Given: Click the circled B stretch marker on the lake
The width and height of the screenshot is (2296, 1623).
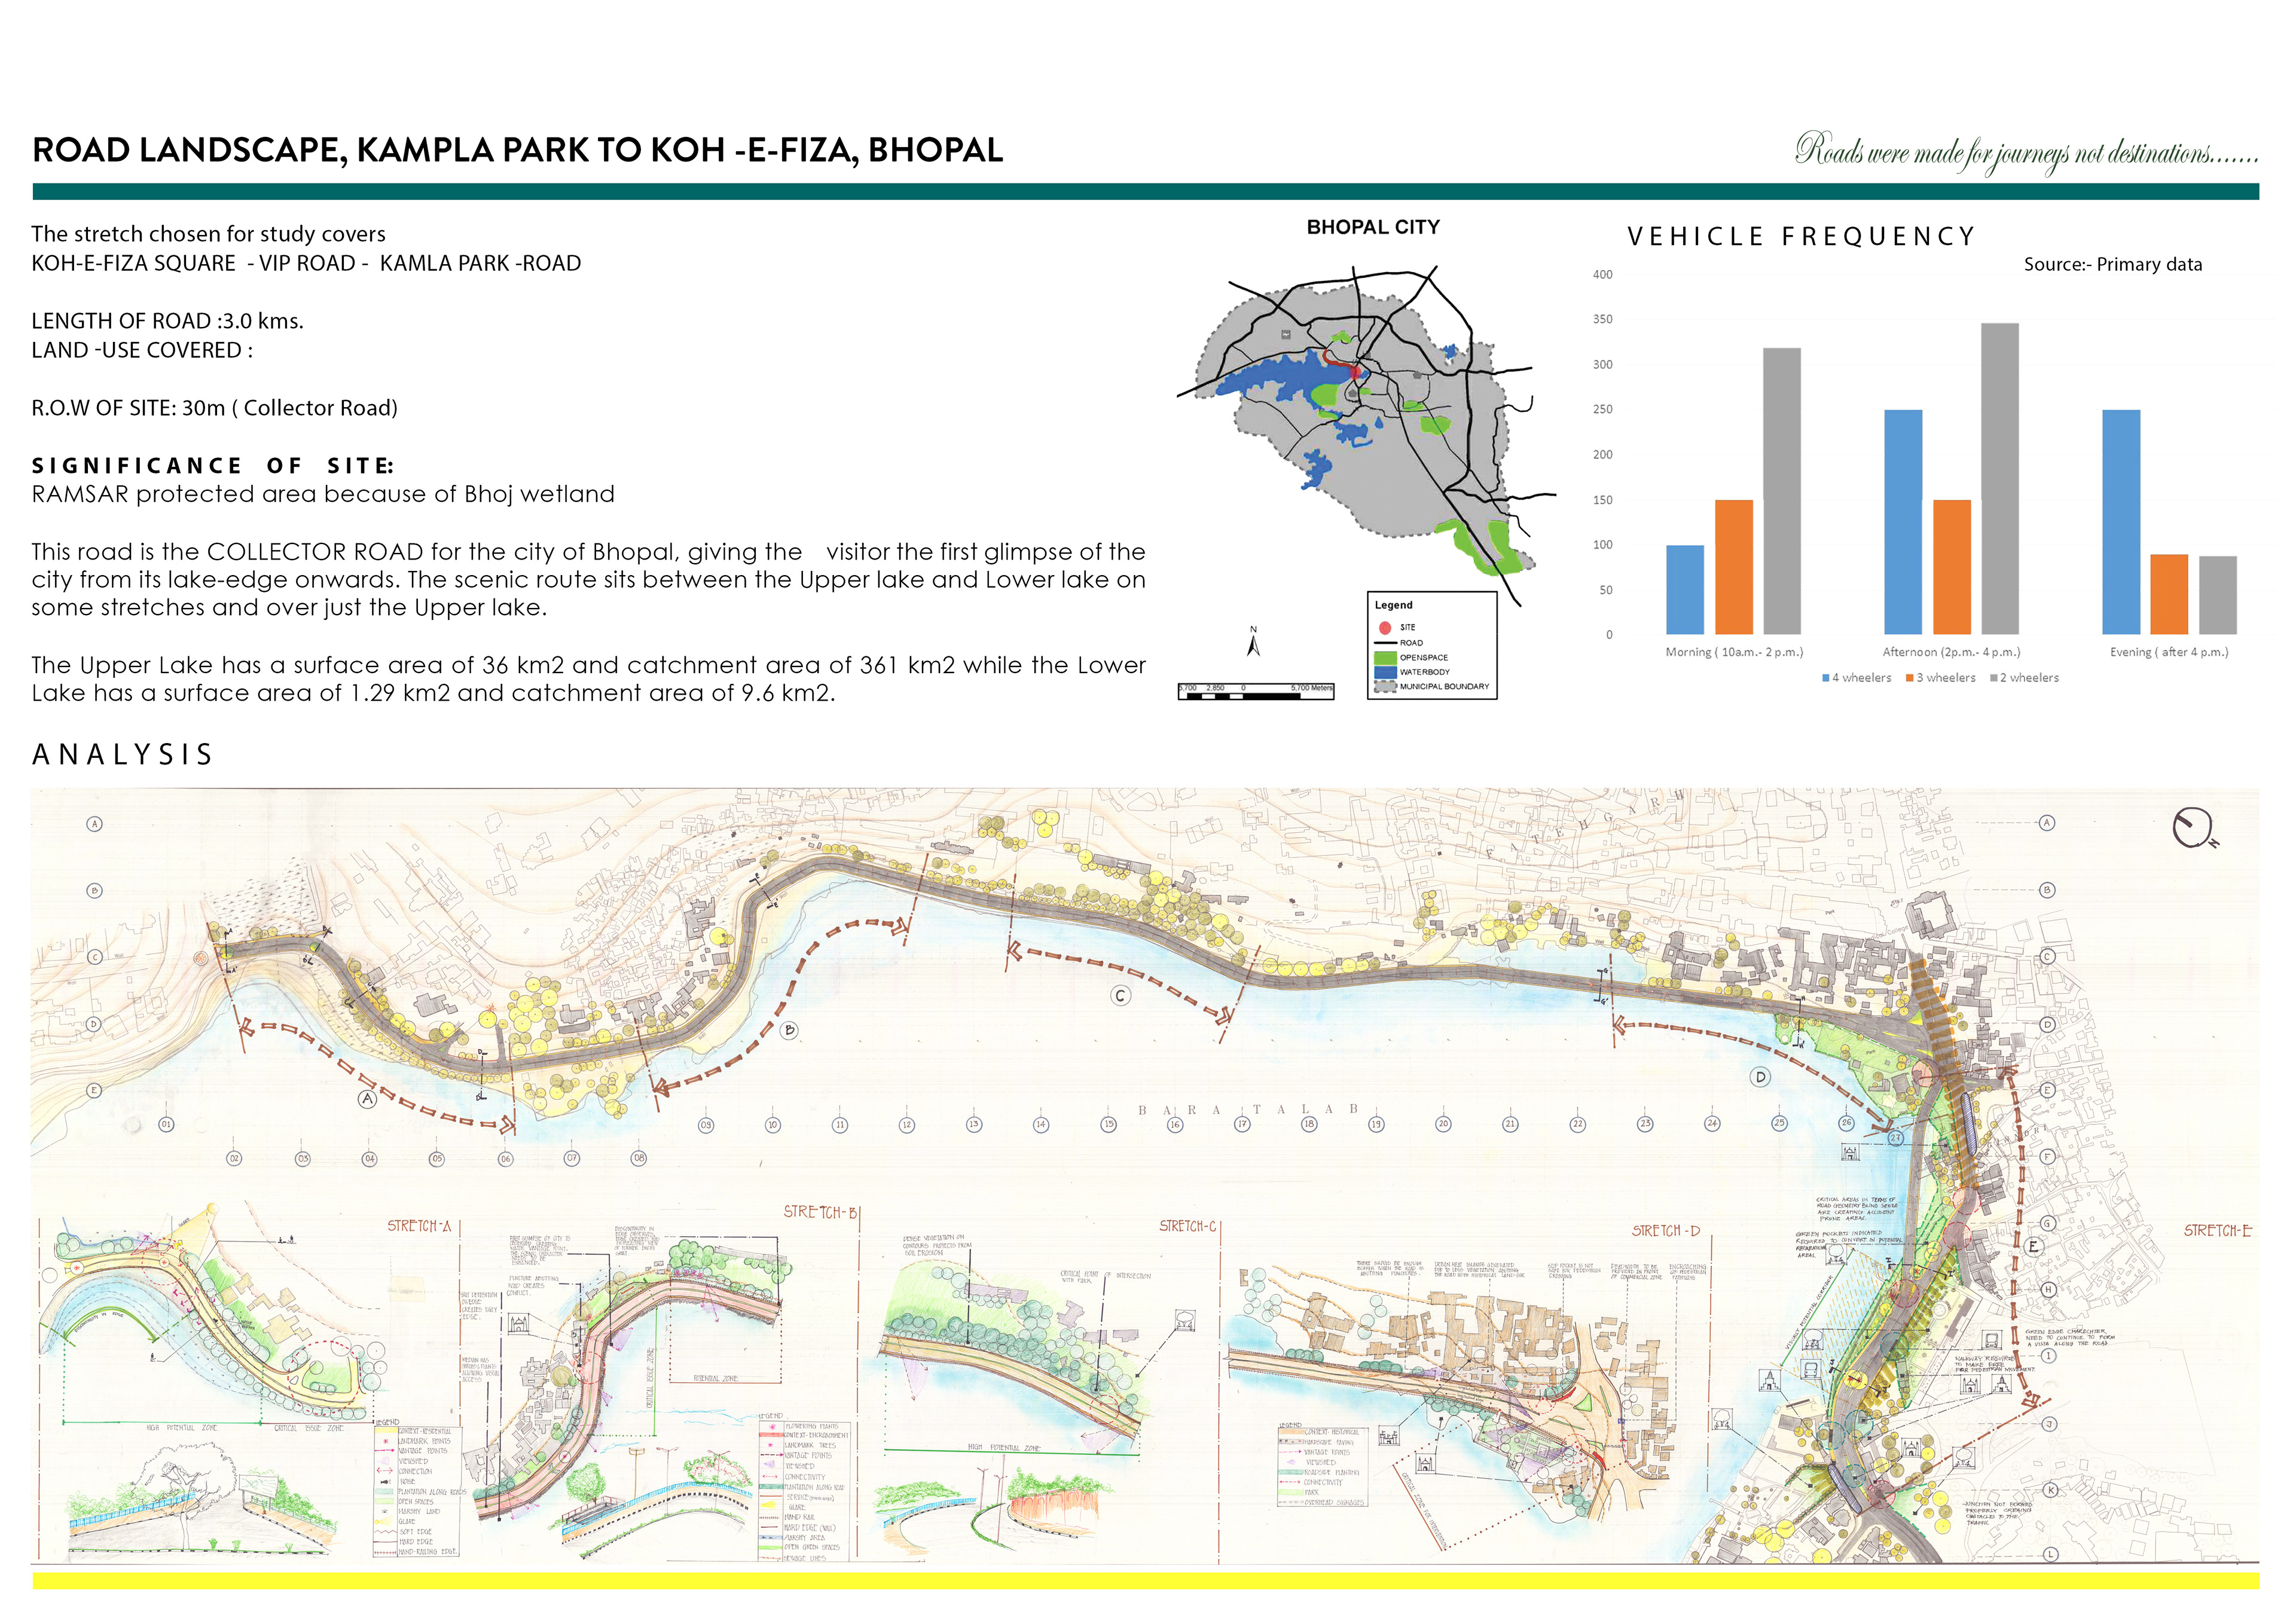Looking at the screenshot, I should 790,1030.
